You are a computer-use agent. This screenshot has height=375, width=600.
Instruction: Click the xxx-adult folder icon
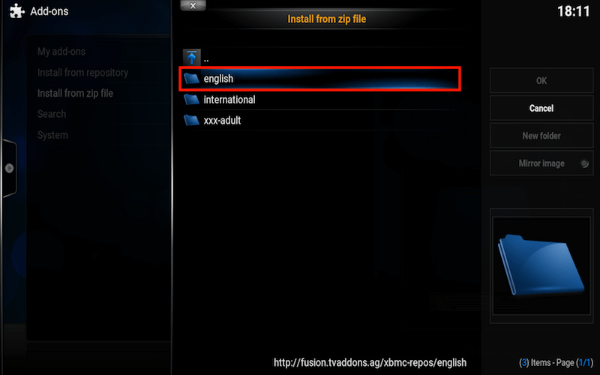(x=191, y=120)
